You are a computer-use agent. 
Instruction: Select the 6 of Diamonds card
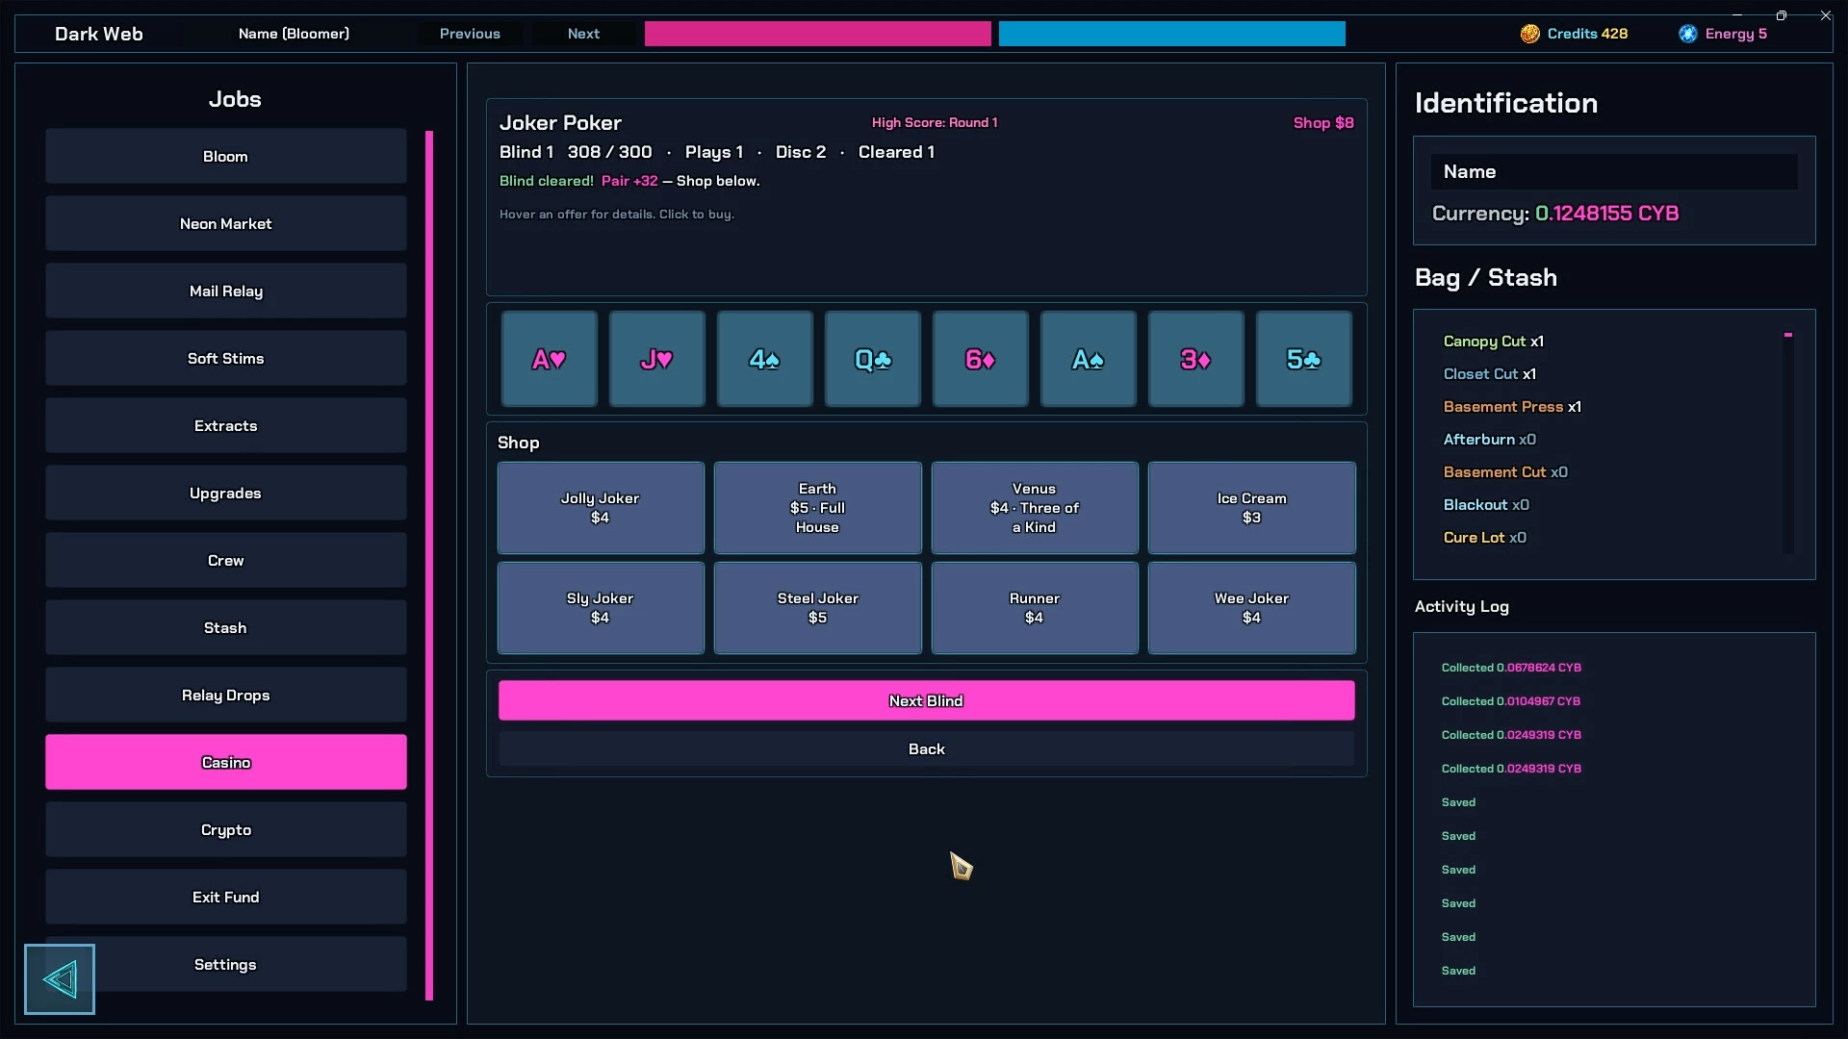pos(981,359)
